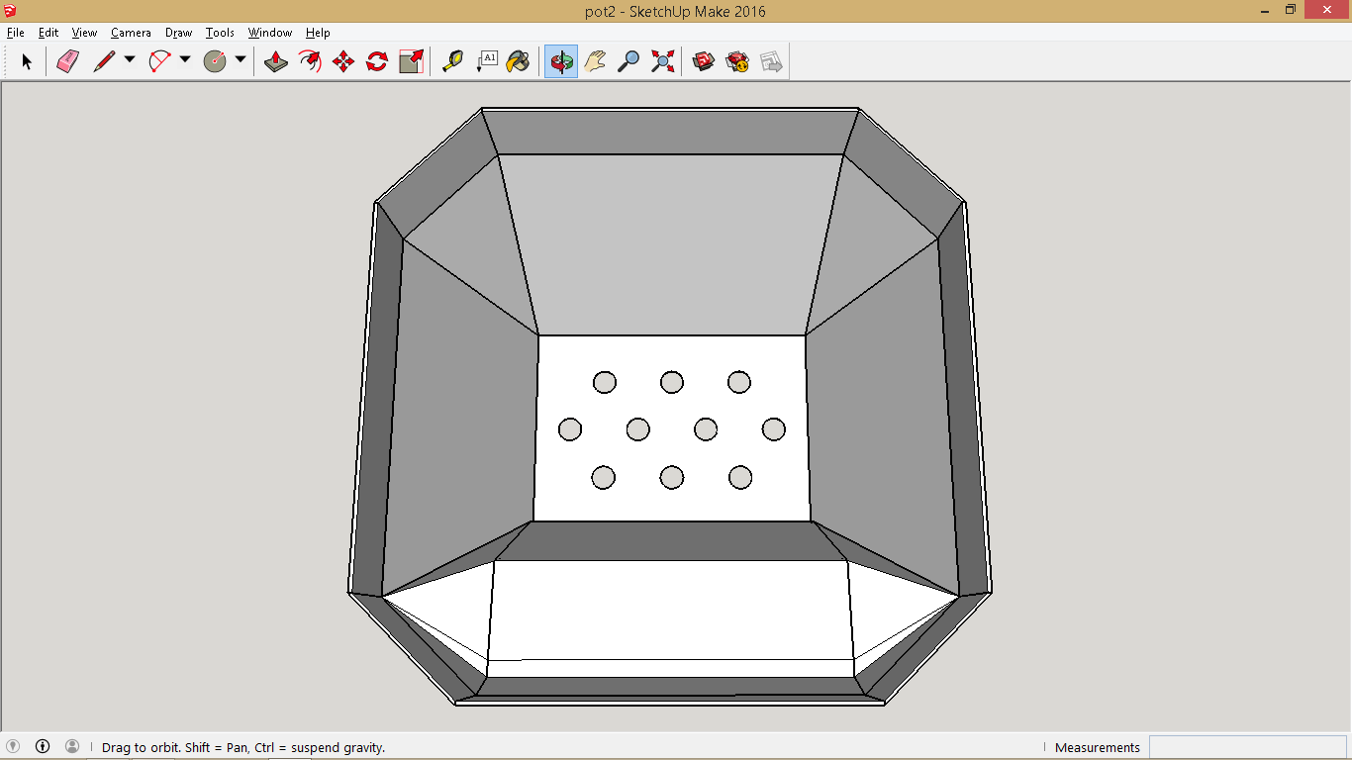Click the Instructor info button

pyautogui.click(x=42, y=747)
